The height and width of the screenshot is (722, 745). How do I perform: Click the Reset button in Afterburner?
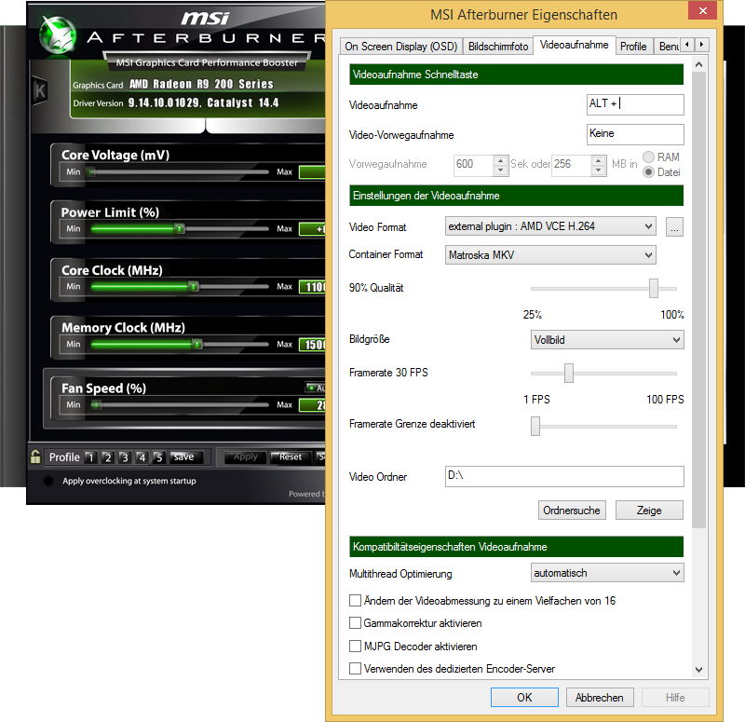point(291,456)
